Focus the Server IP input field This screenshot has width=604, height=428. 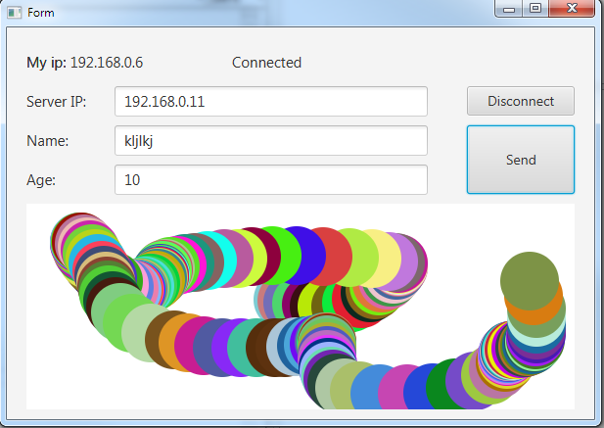[271, 101]
